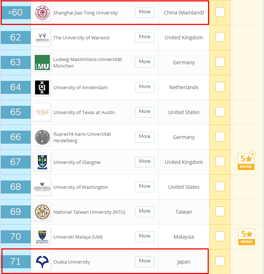Check the box in the Heidelberg row

pyautogui.click(x=220, y=137)
